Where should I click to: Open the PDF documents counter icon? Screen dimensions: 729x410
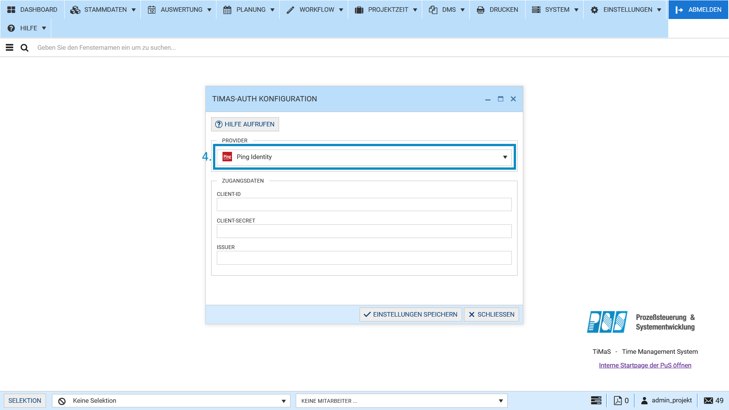tap(618, 401)
